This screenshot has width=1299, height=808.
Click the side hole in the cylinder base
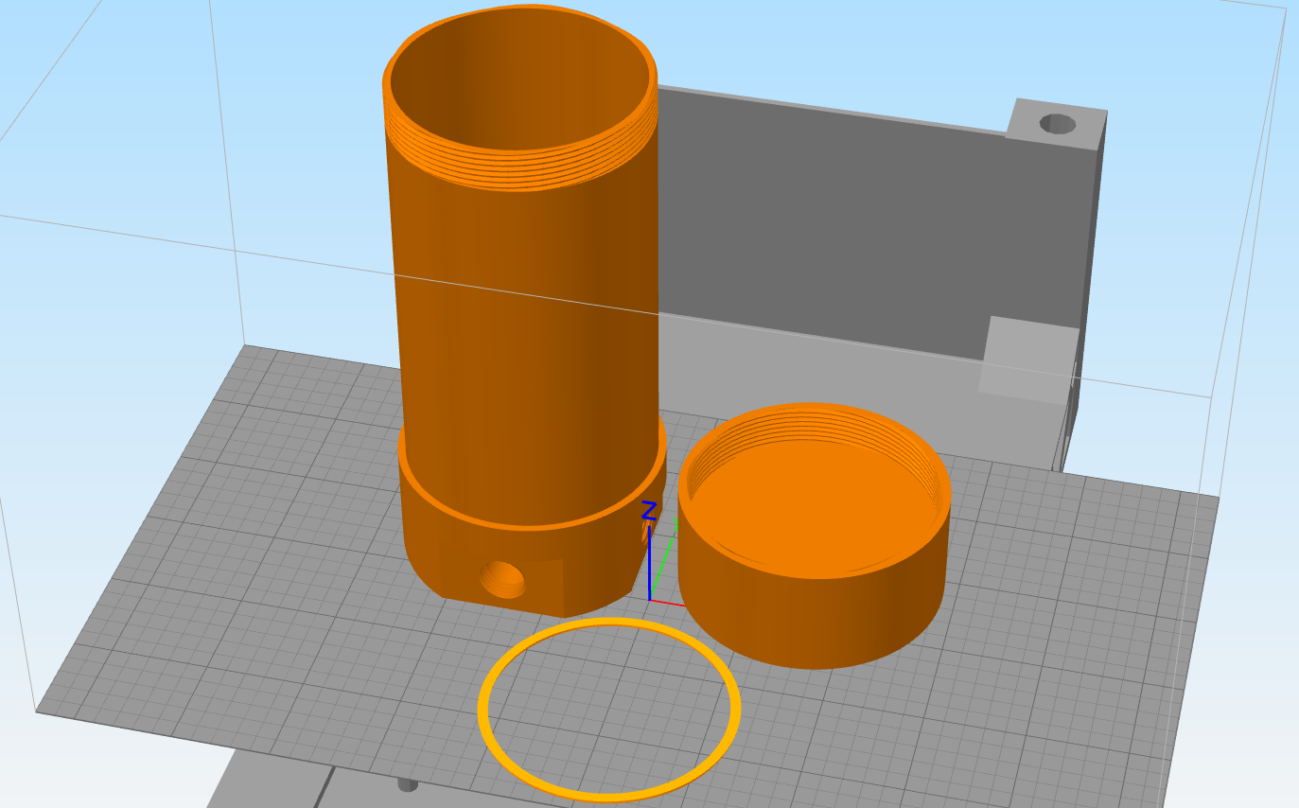[502, 578]
